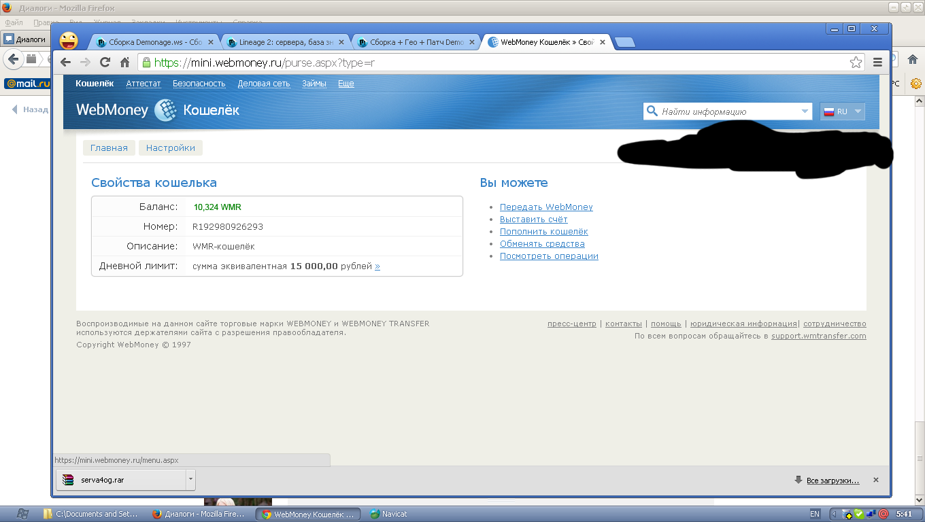Click the Chrome address bar
The height and width of the screenshot is (522, 925).
(x=500, y=63)
